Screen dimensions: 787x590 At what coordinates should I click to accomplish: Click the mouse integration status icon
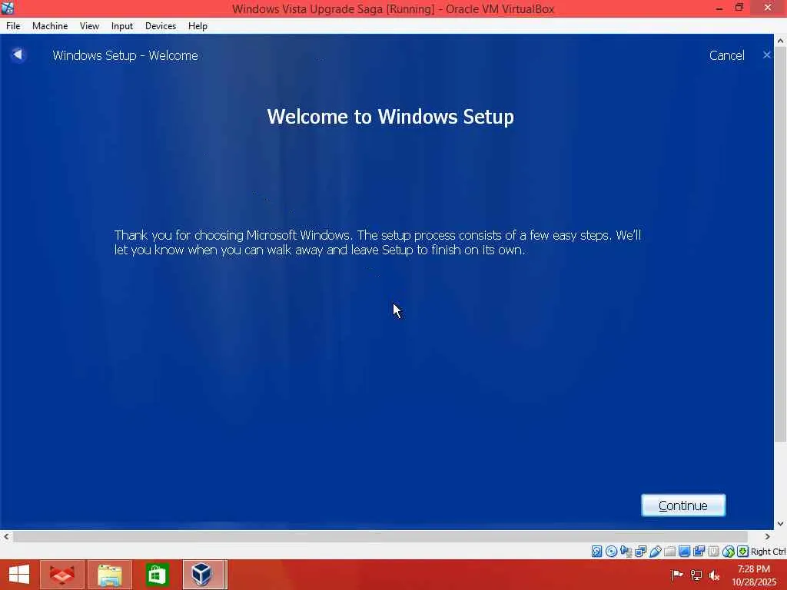(729, 552)
